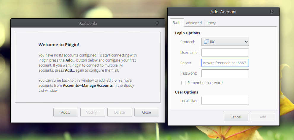
Task: Click into the Server input field
Action: pyautogui.click(x=225, y=63)
